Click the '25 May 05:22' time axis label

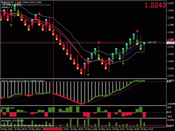coord(21,129)
